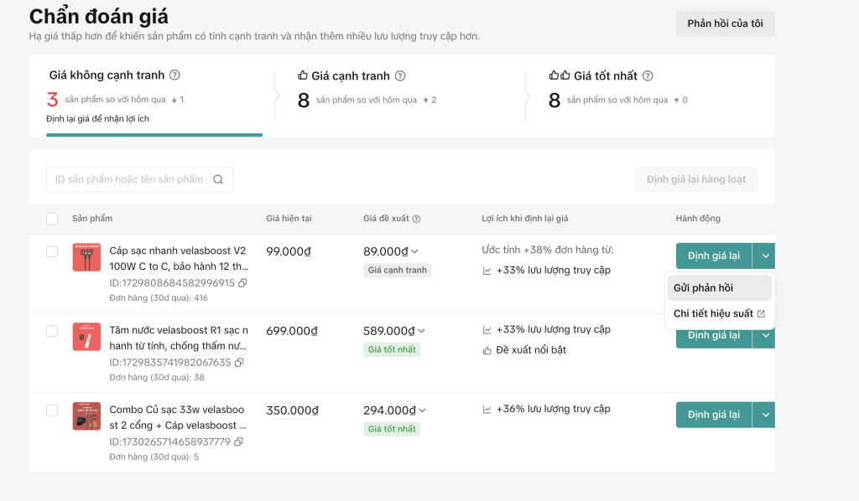Select the Combo Củ sạc 33w row checkbox

[x=52, y=411]
